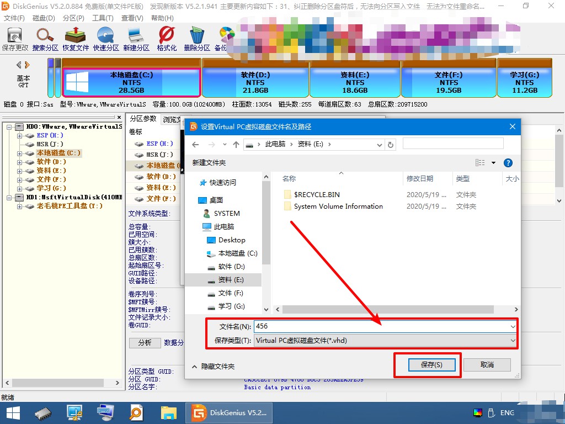Image resolution: width=565 pixels, height=424 pixels.
Task: Expand the 学习 (G:) tree node
Action: coord(19,189)
